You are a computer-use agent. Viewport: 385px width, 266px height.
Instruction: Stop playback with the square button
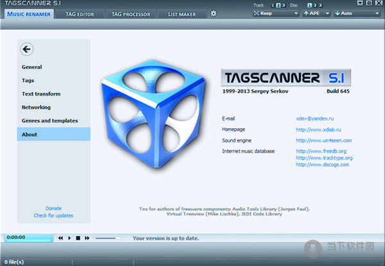(78, 238)
